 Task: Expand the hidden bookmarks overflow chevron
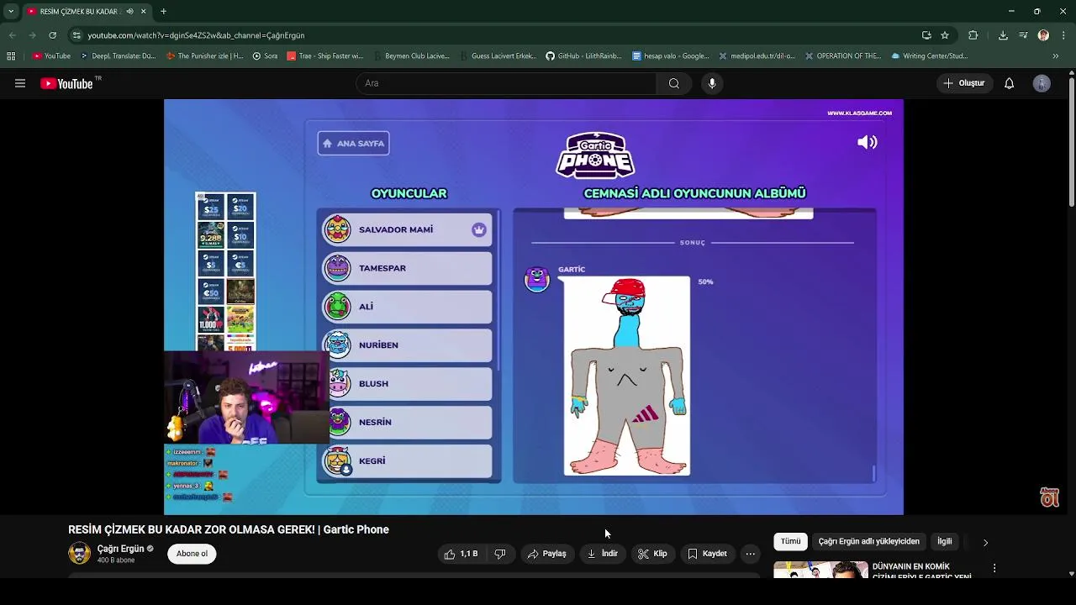[x=1055, y=56]
